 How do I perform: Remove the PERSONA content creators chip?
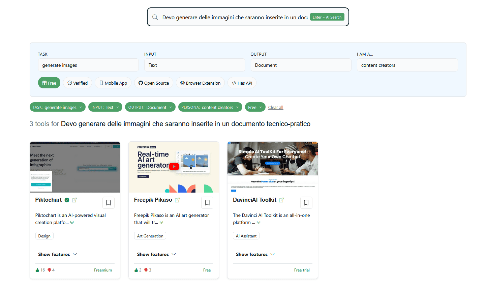(237, 108)
